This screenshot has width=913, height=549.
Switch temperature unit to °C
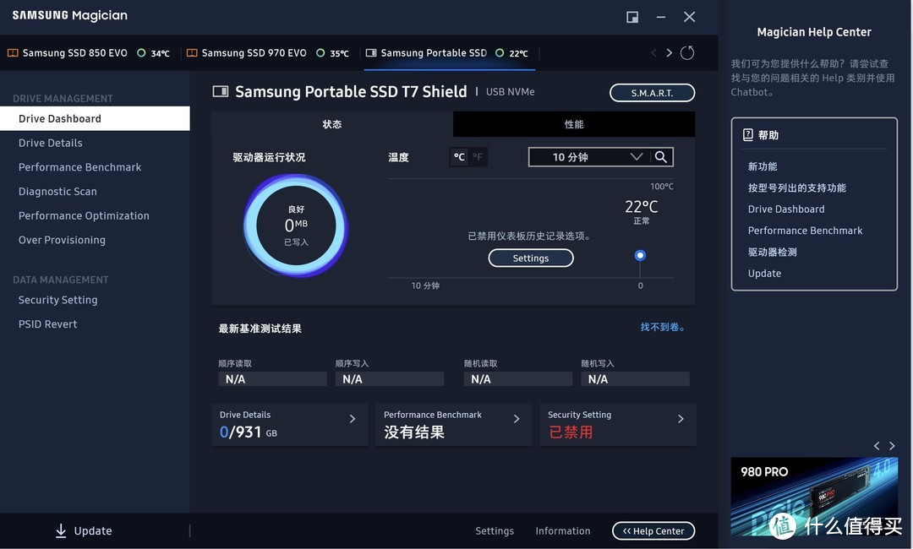click(x=459, y=157)
